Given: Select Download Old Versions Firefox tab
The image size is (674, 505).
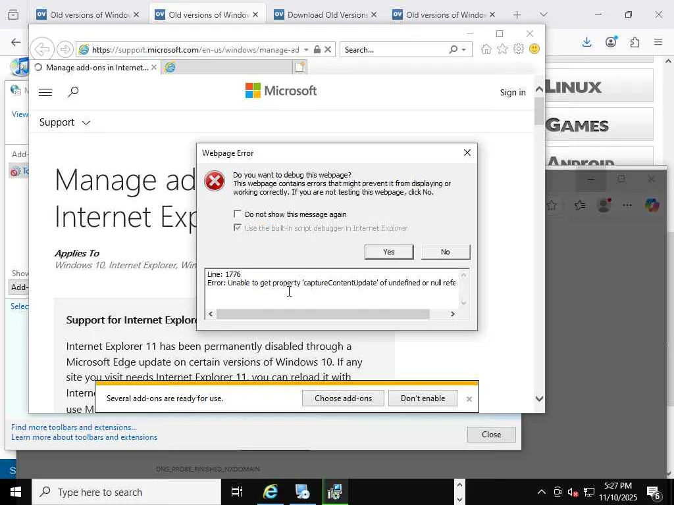Looking at the screenshot, I should tap(325, 14).
